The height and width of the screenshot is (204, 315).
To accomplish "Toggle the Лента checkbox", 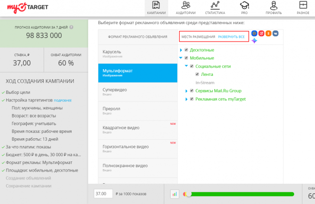I will (197, 74).
